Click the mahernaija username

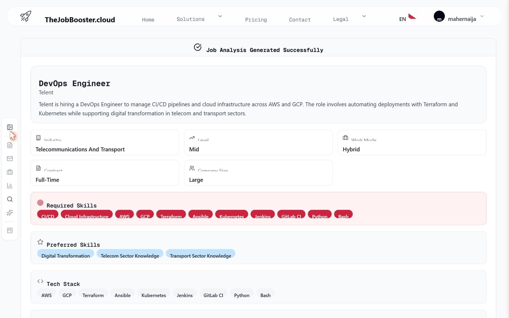coord(462,19)
